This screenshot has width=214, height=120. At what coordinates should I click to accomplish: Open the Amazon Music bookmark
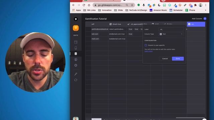(158, 10)
